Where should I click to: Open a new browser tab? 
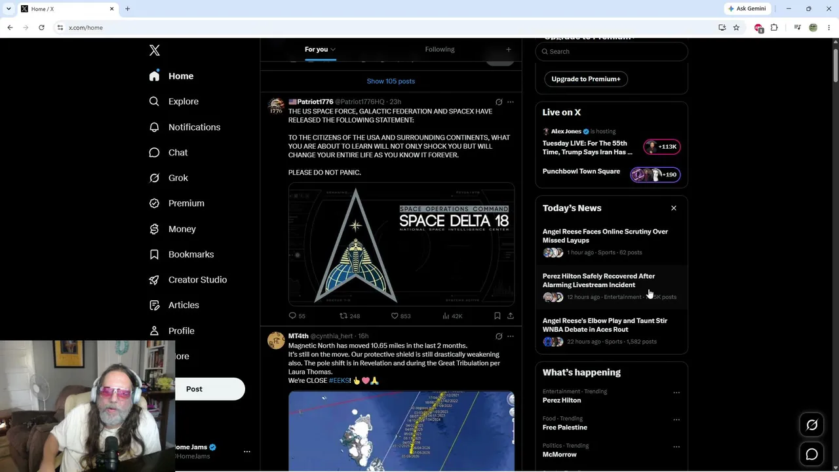point(127,9)
